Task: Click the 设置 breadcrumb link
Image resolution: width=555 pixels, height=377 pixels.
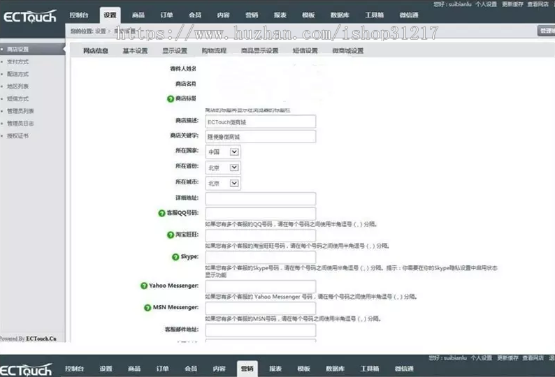Action: click(x=101, y=31)
